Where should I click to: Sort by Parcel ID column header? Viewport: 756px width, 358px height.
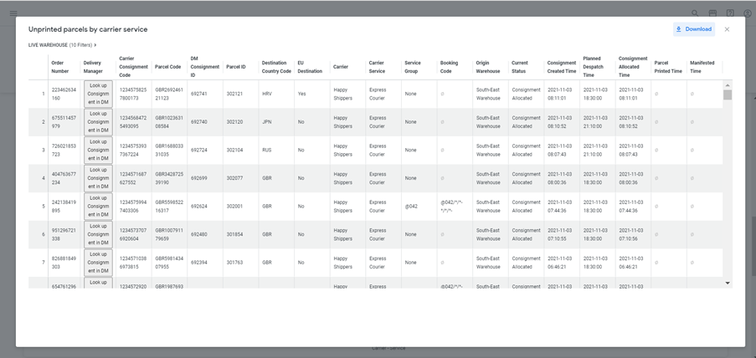pos(236,67)
